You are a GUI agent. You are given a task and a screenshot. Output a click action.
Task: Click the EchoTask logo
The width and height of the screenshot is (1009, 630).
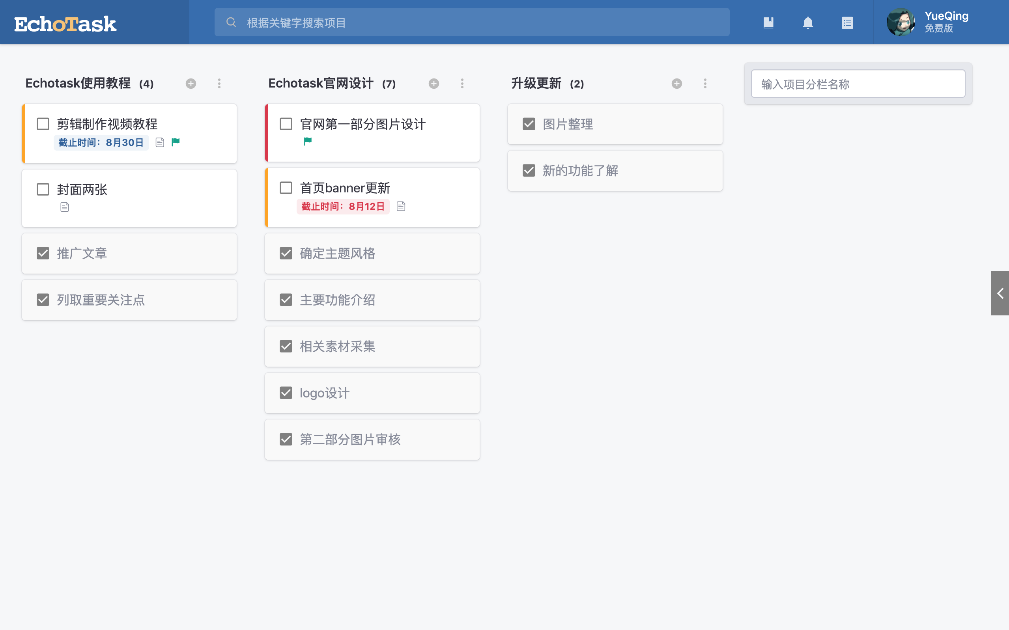coord(65,24)
